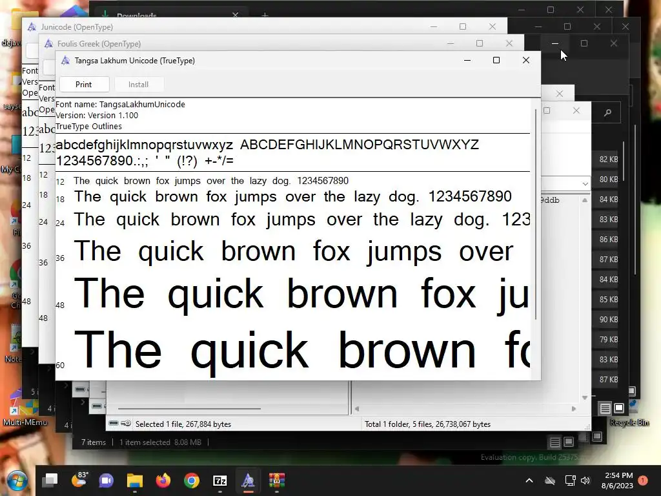Image resolution: width=661 pixels, height=496 pixels.
Task: Open the 2:54 PM clock calendar
Action: (x=618, y=480)
